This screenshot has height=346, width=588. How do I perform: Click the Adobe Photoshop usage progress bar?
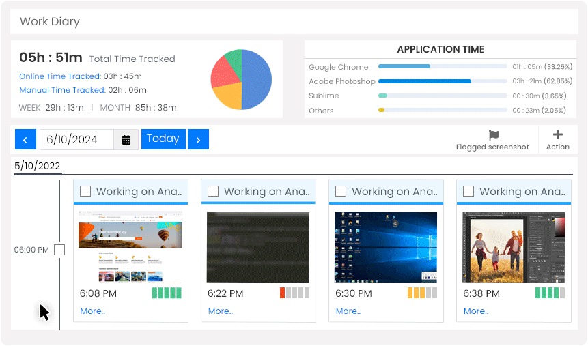tap(442, 81)
